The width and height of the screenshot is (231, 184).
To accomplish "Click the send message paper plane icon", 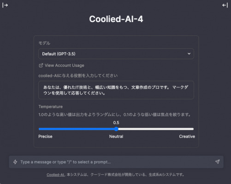I will point(217,161).
